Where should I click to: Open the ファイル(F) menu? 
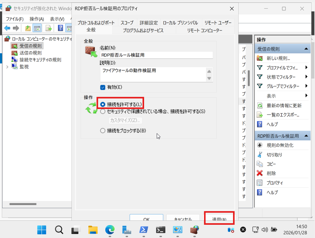tap(15, 19)
